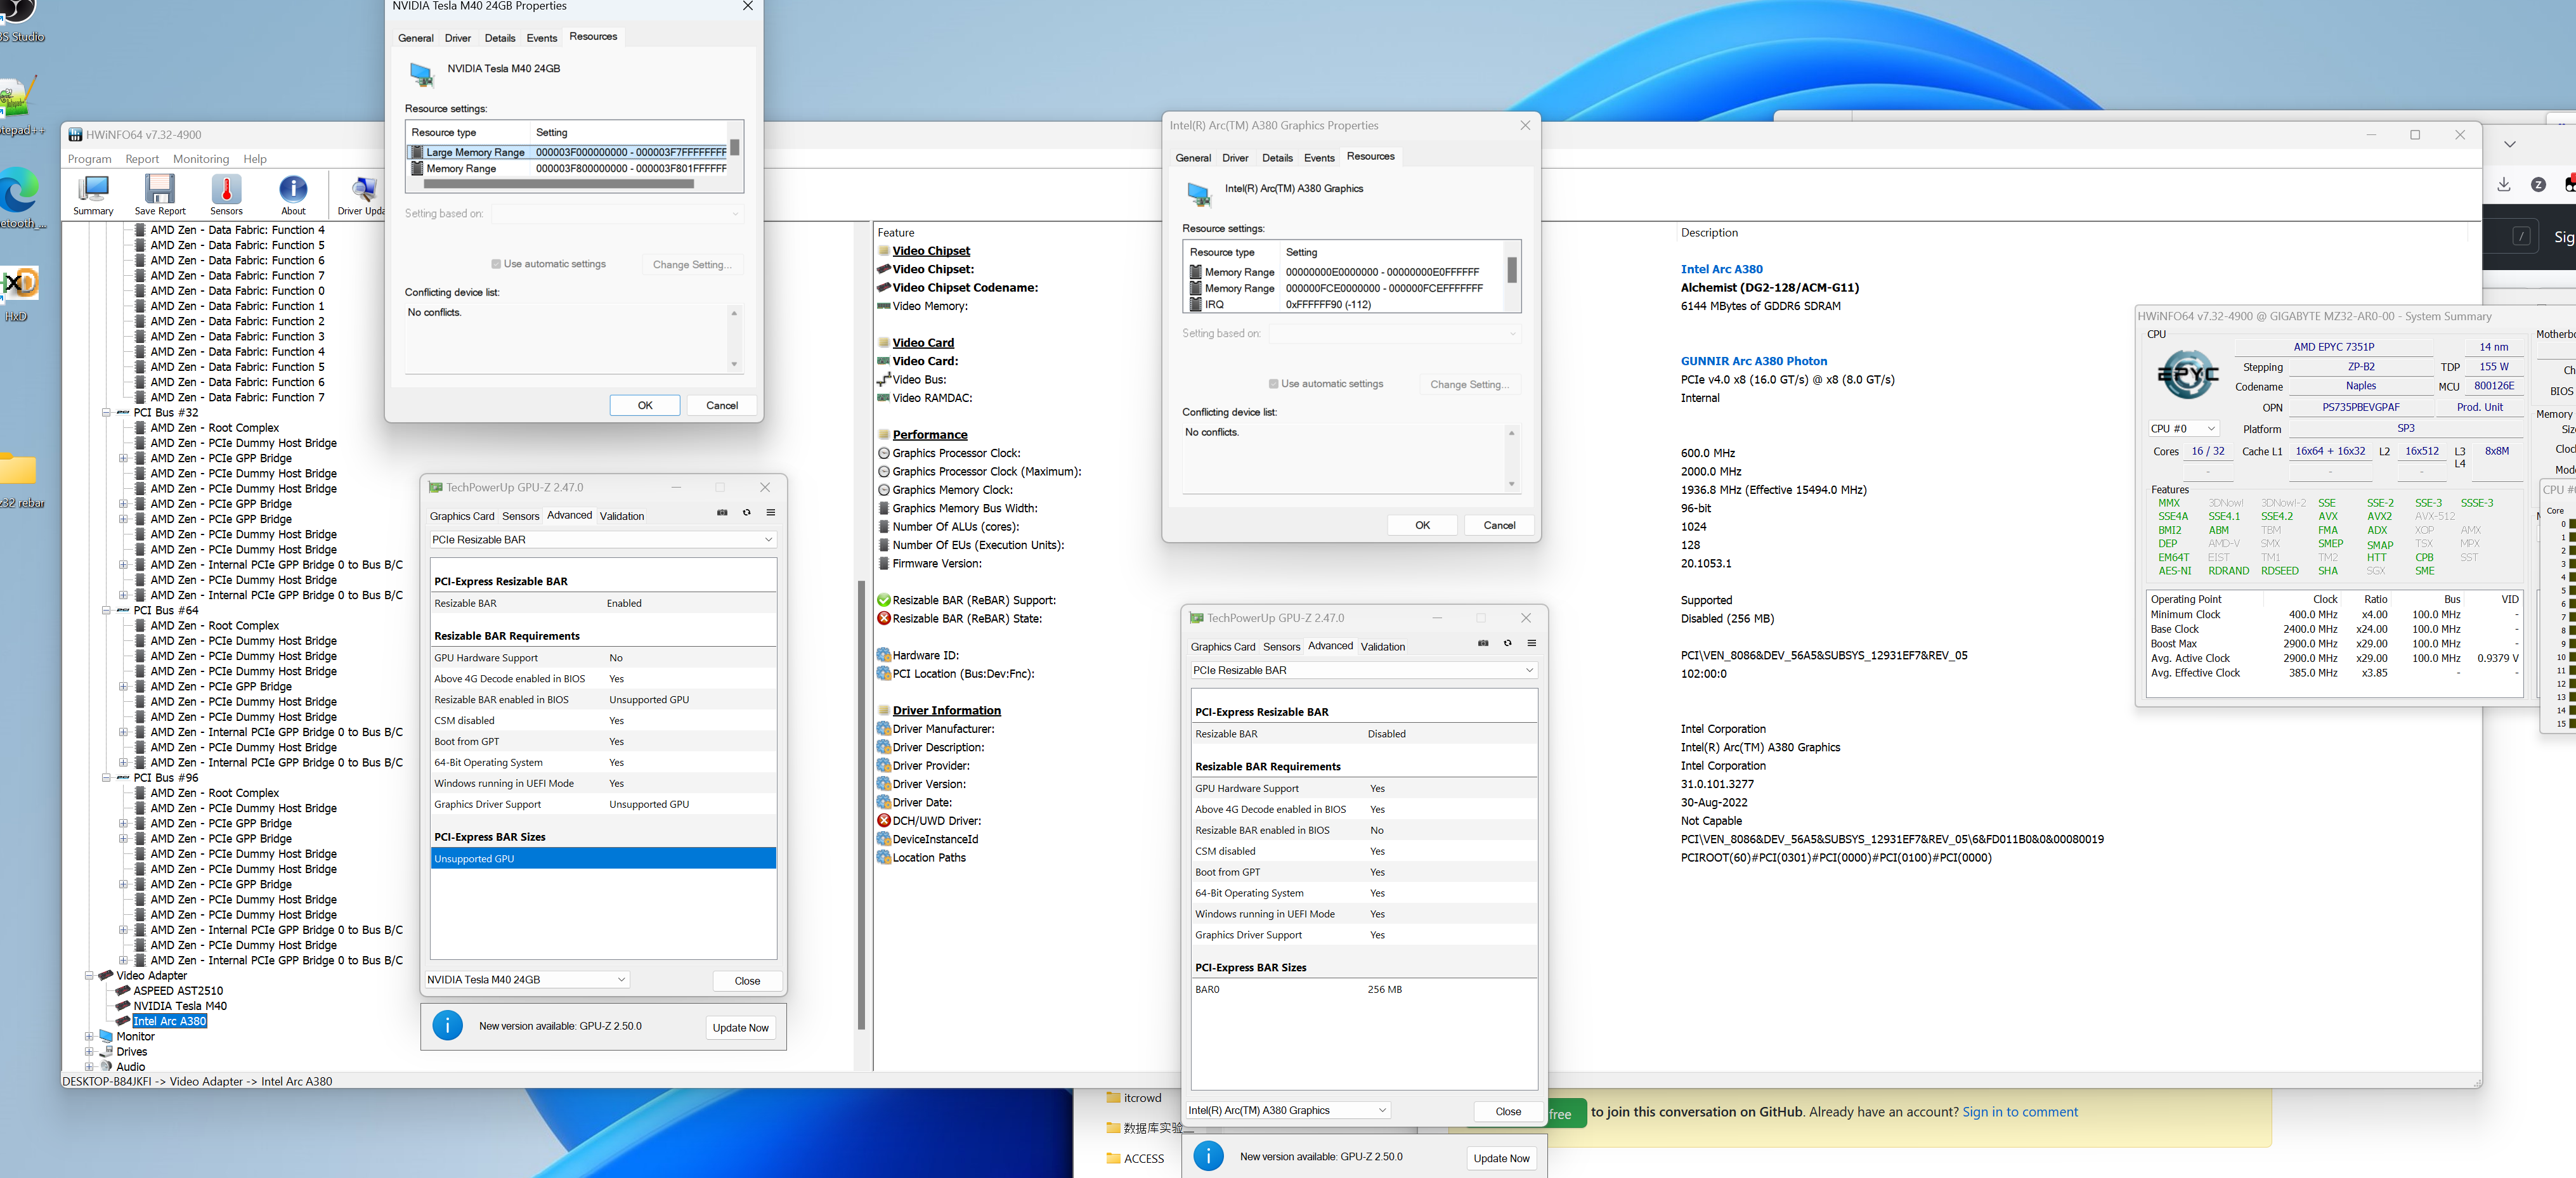This screenshot has height=1178, width=2576.
Task: Select the yellow folder icon on desktop
Action: point(18,469)
